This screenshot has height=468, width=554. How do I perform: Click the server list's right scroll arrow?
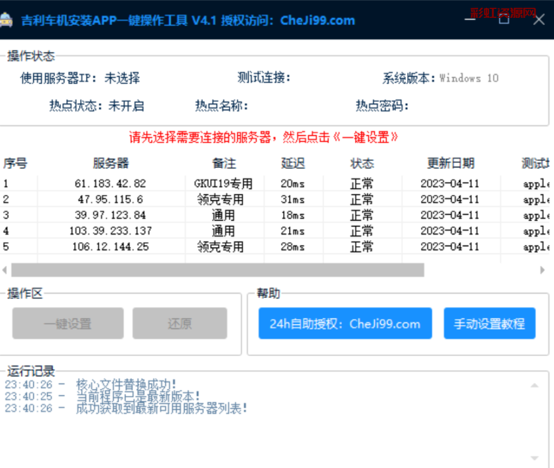coord(543,270)
